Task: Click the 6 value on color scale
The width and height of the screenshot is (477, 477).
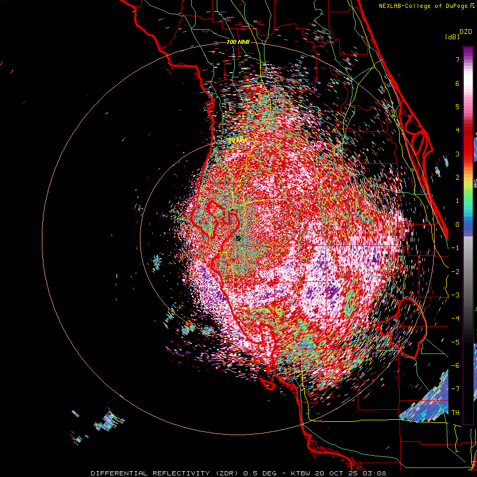Action: pos(457,83)
